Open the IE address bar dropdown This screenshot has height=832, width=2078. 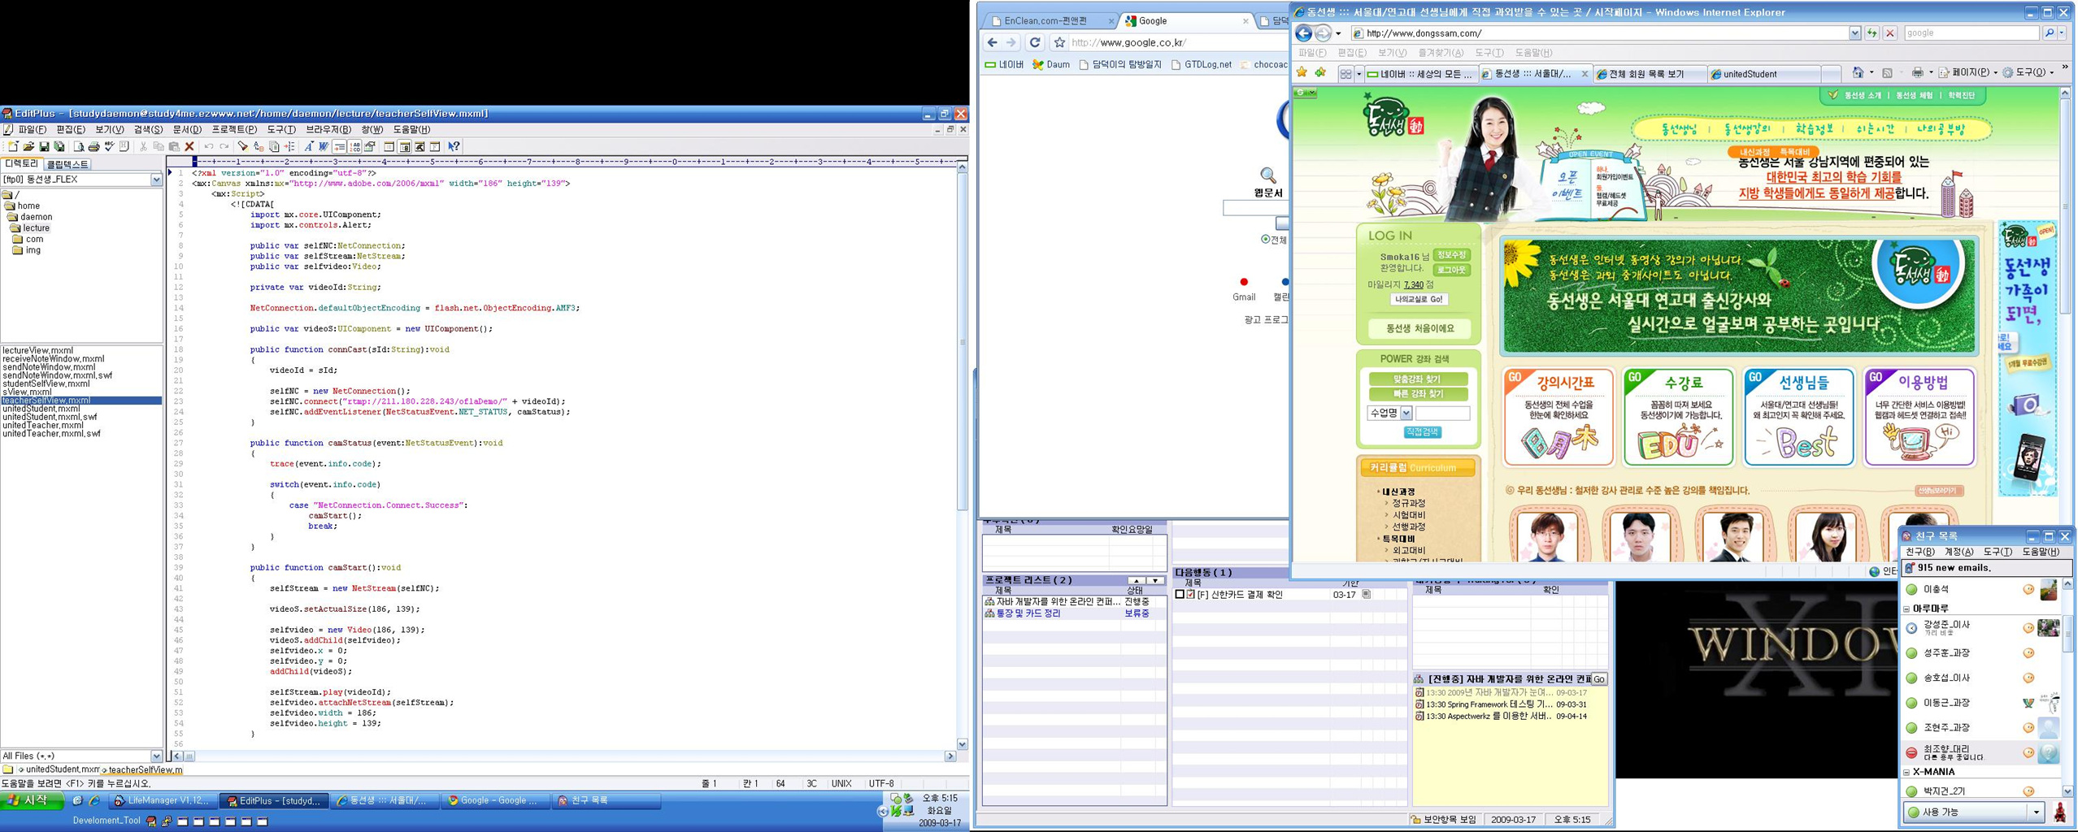coord(1854,33)
